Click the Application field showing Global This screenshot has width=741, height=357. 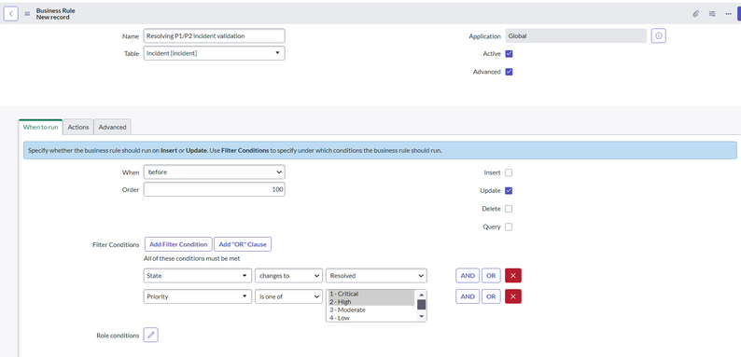tap(576, 36)
